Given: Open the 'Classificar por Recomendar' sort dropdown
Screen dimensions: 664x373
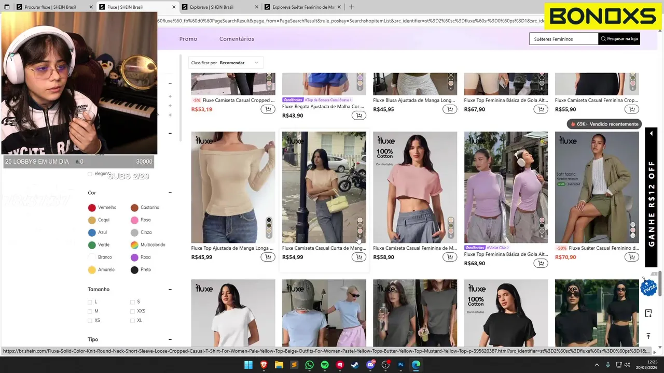Looking at the screenshot, I should 225,63.
